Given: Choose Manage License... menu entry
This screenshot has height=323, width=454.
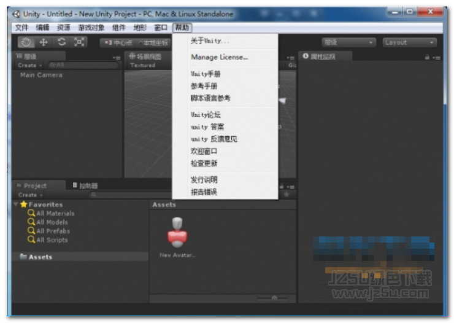Looking at the screenshot, I should pyautogui.click(x=225, y=57).
